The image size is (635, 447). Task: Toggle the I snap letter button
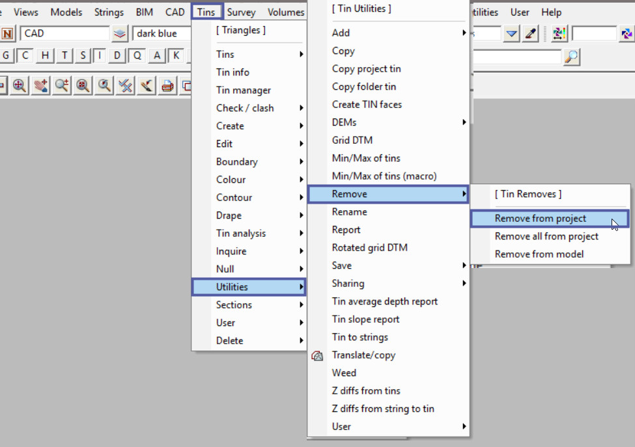(x=100, y=56)
